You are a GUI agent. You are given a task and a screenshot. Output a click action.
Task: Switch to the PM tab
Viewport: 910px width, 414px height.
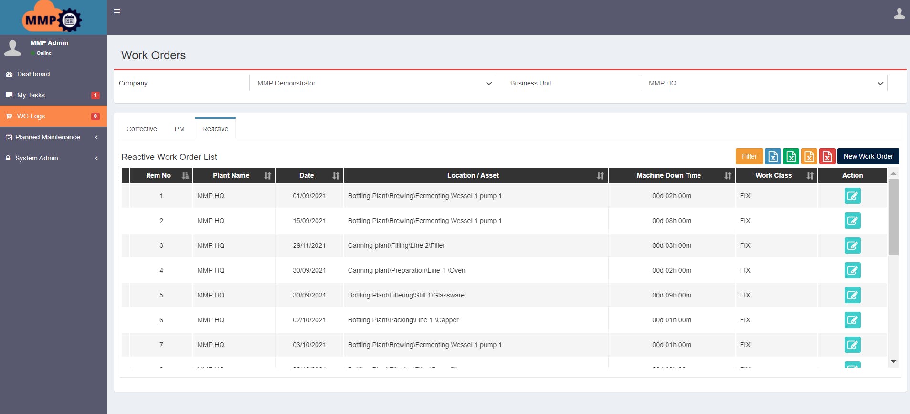coord(180,129)
